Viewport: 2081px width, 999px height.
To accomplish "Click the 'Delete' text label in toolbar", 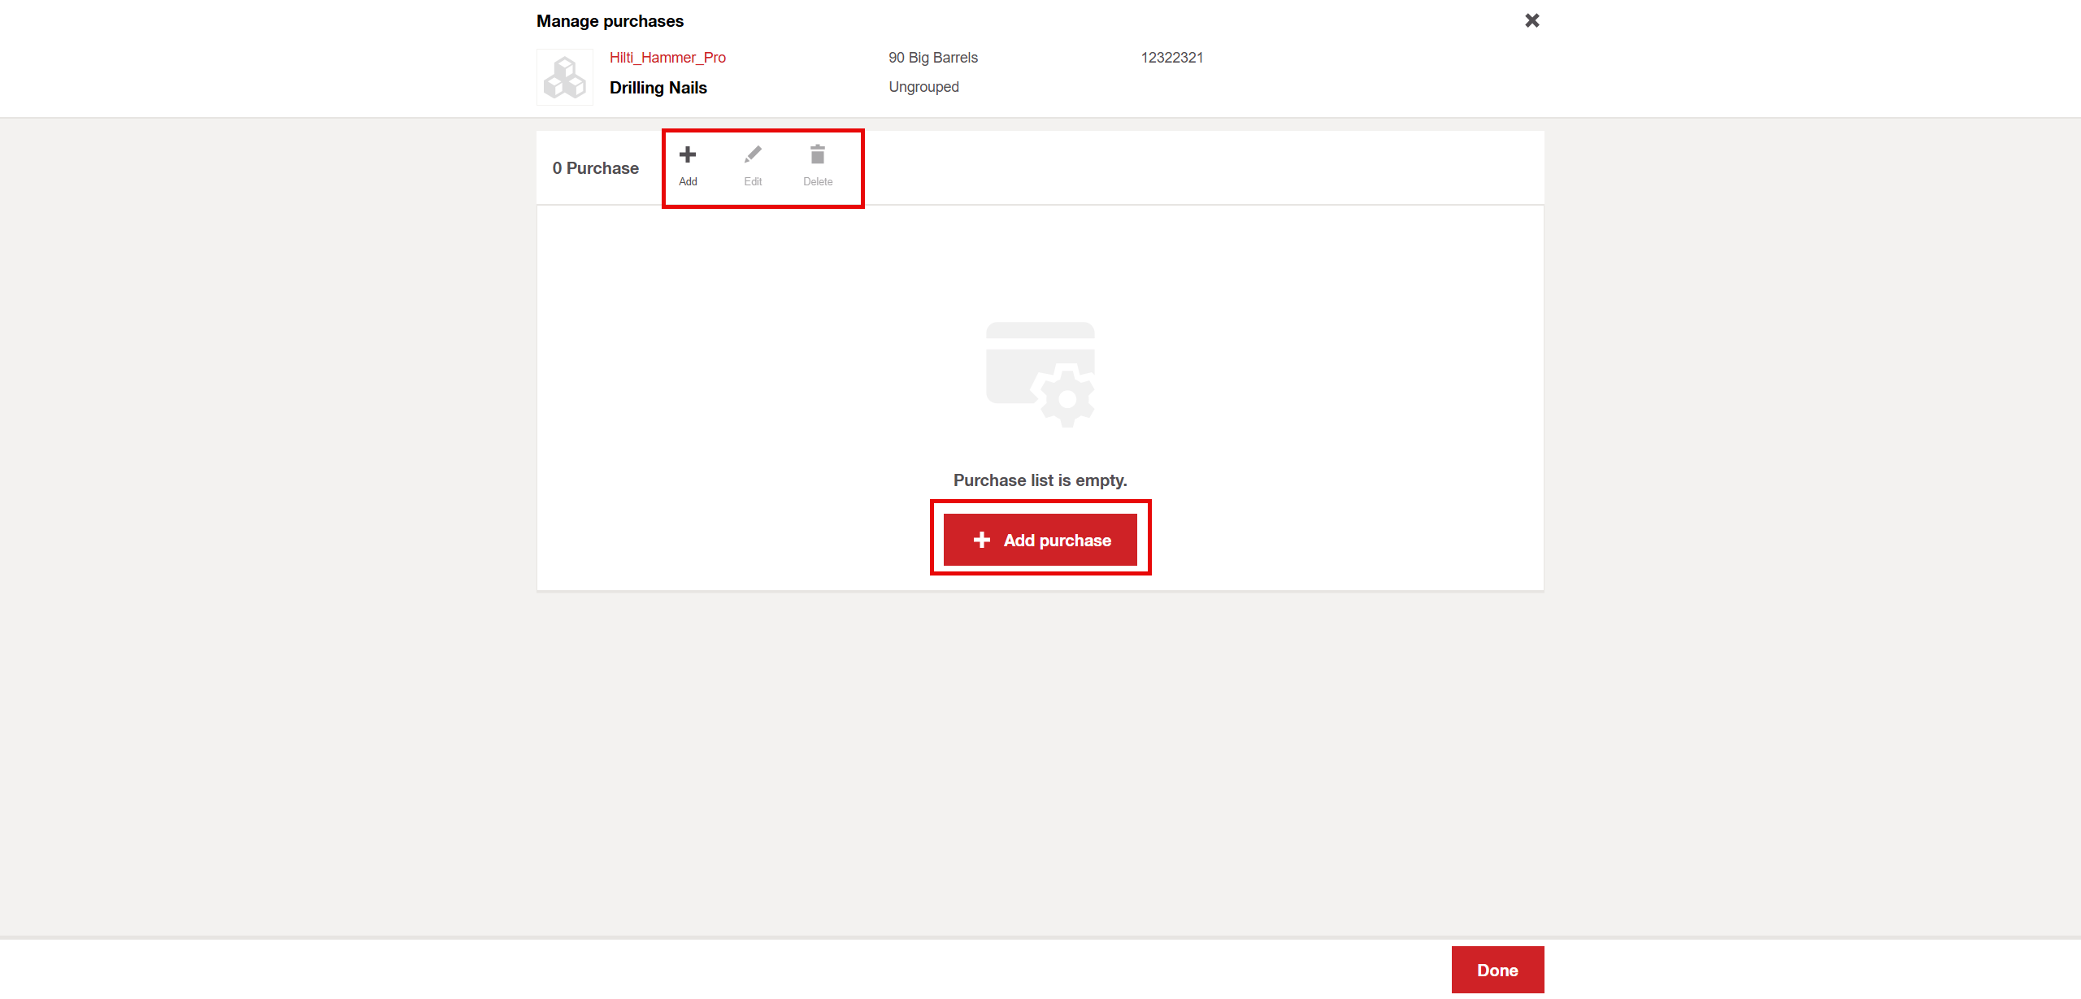I will pos(818,182).
